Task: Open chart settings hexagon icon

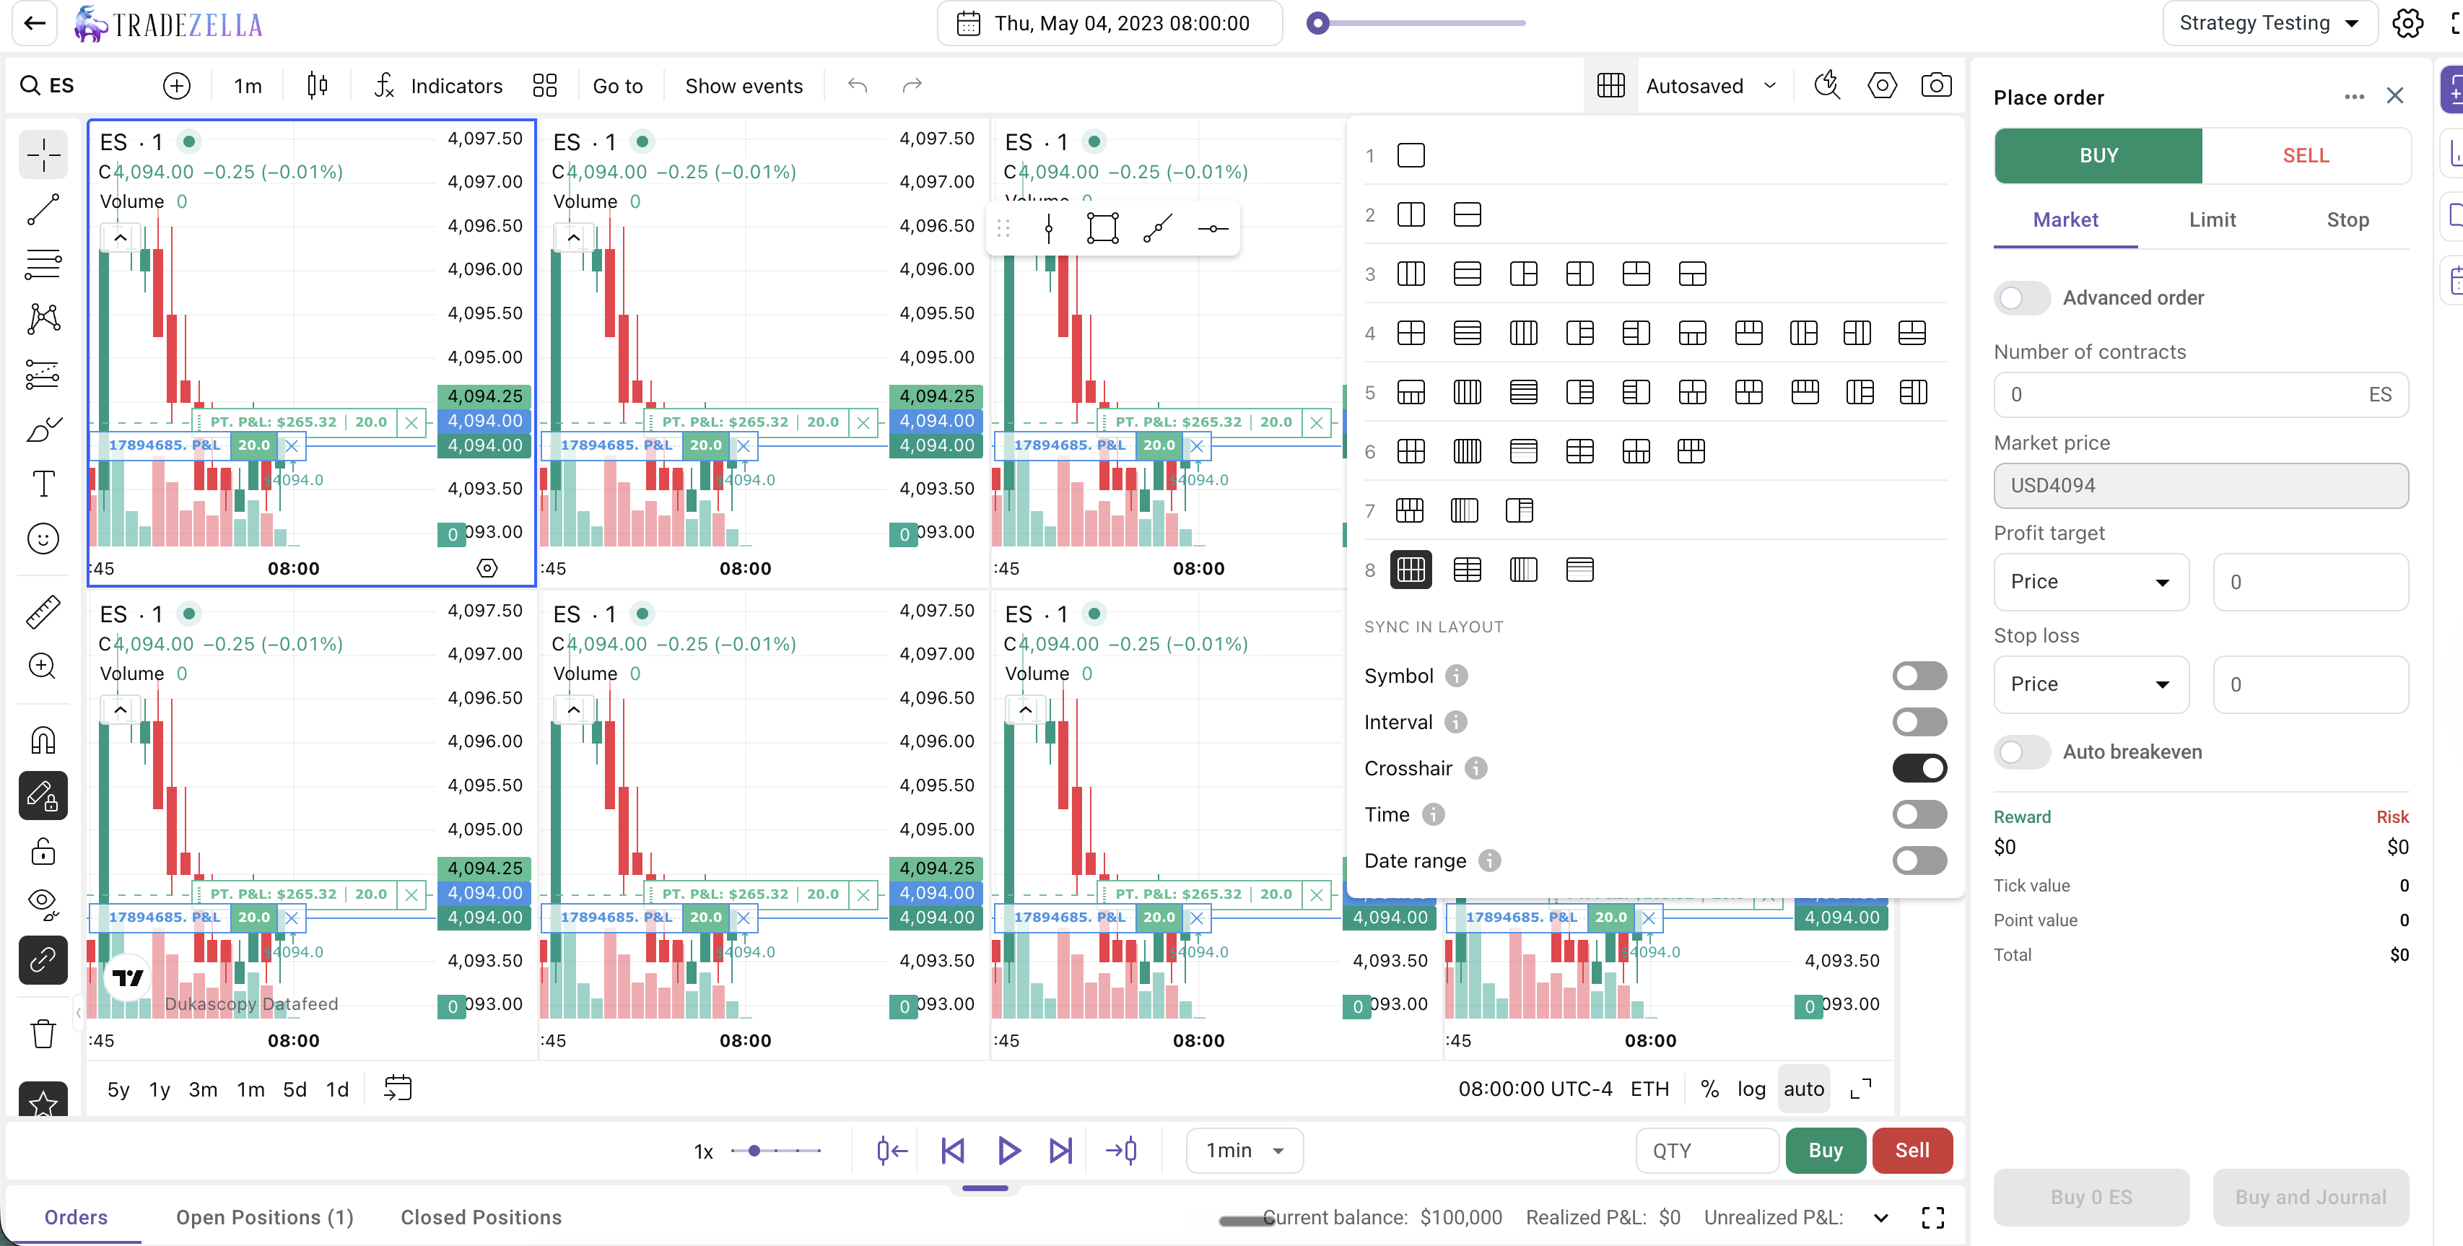Action: click(x=1882, y=86)
